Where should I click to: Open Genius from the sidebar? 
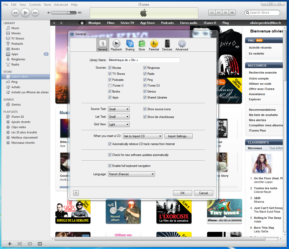click(x=16, y=104)
